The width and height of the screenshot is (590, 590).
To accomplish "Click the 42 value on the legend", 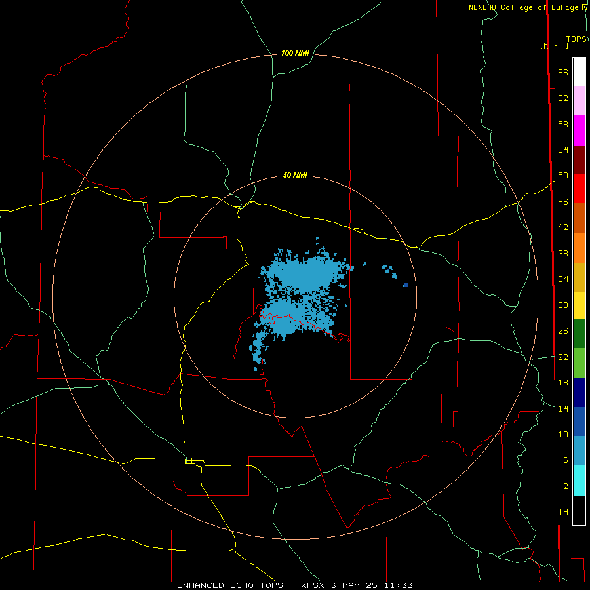I will click(563, 227).
